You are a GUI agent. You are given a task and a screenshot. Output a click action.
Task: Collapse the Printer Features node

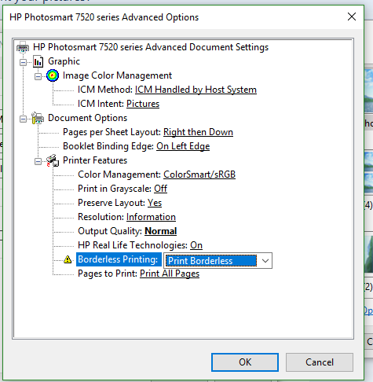click(38, 161)
